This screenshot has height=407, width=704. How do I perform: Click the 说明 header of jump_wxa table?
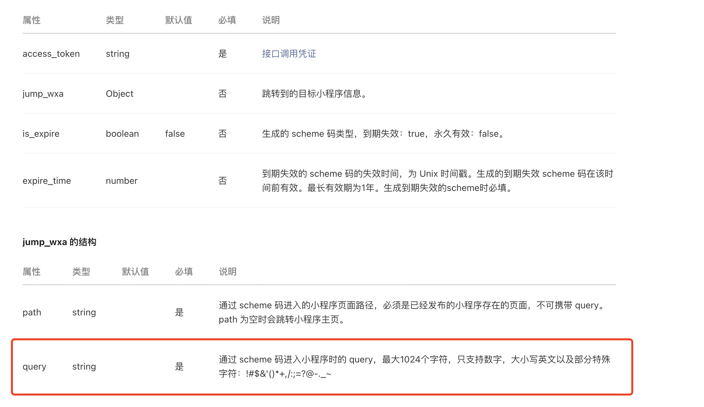coord(228,272)
